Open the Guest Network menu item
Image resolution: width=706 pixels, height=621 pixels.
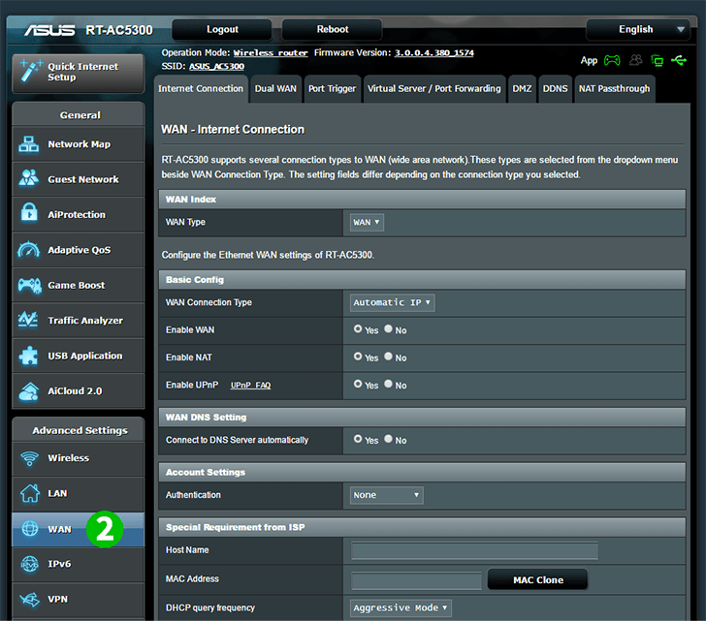coord(79,179)
